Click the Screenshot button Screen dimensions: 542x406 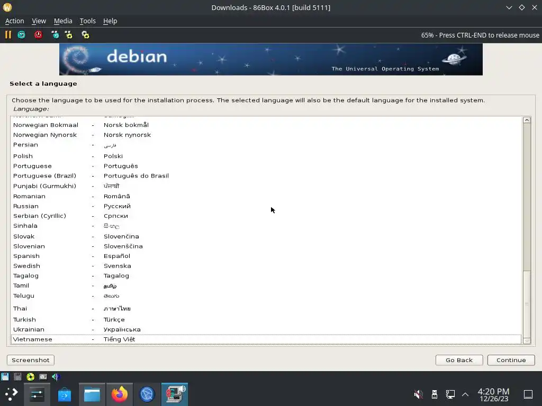pyautogui.click(x=30, y=360)
